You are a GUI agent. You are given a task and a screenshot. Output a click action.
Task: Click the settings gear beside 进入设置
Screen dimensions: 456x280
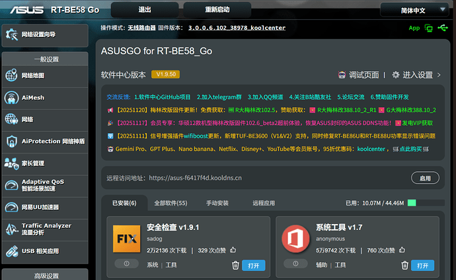[395, 75]
